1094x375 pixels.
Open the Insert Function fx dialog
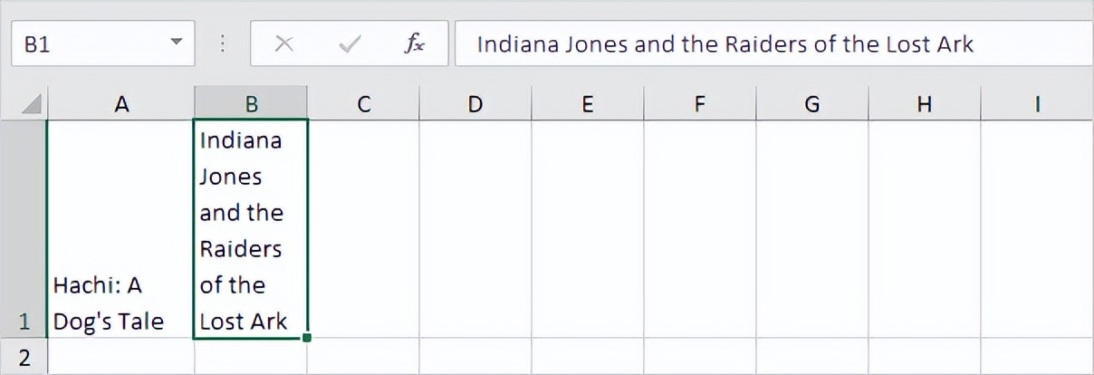(x=414, y=44)
